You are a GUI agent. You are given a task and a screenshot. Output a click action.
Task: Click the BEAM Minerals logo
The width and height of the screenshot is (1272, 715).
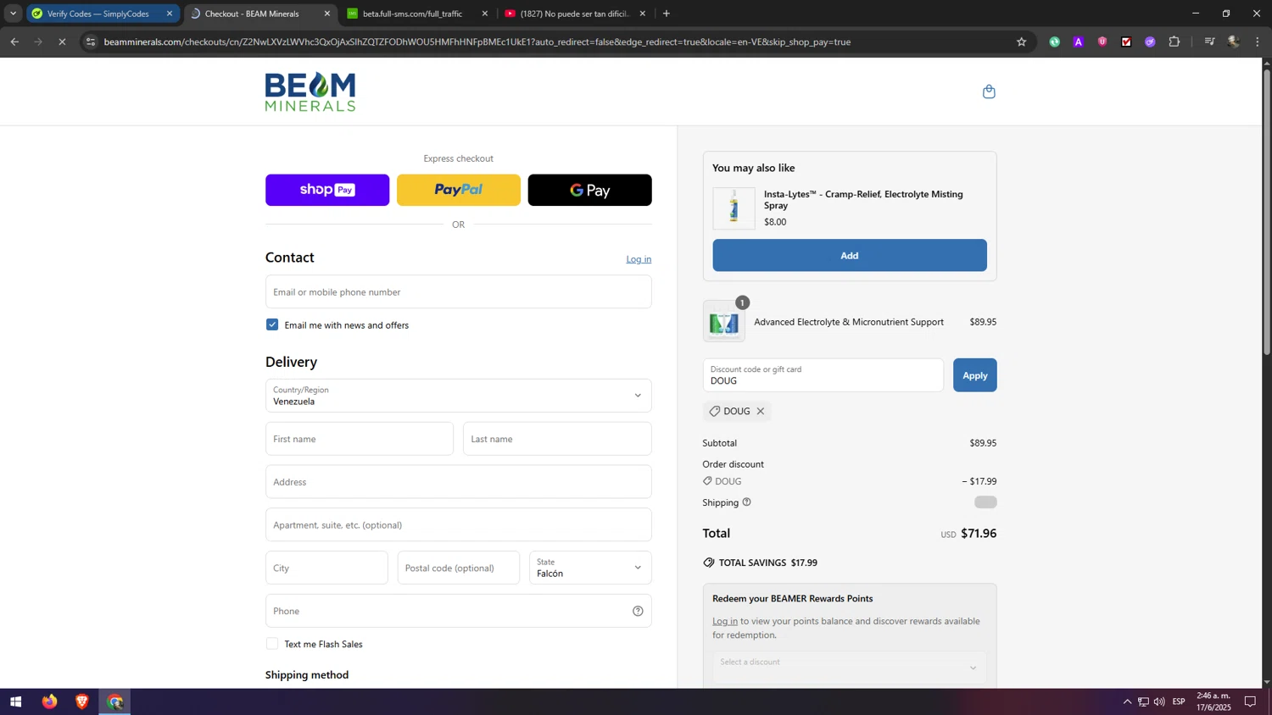point(310,91)
